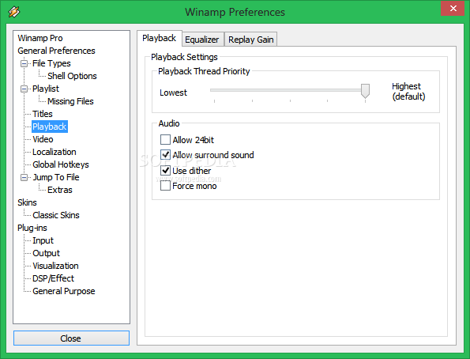The image size is (470, 359).
Task: Click the Lowest priority label
Action: pos(173,93)
